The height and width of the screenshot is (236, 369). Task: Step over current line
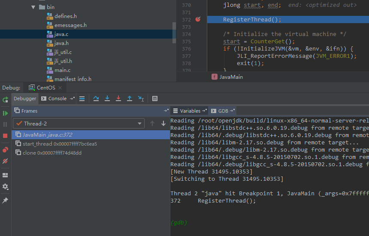point(96,99)
